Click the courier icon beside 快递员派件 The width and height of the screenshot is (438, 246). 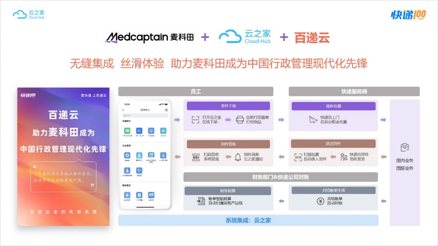pyautogui.click(x=344, y=157)
